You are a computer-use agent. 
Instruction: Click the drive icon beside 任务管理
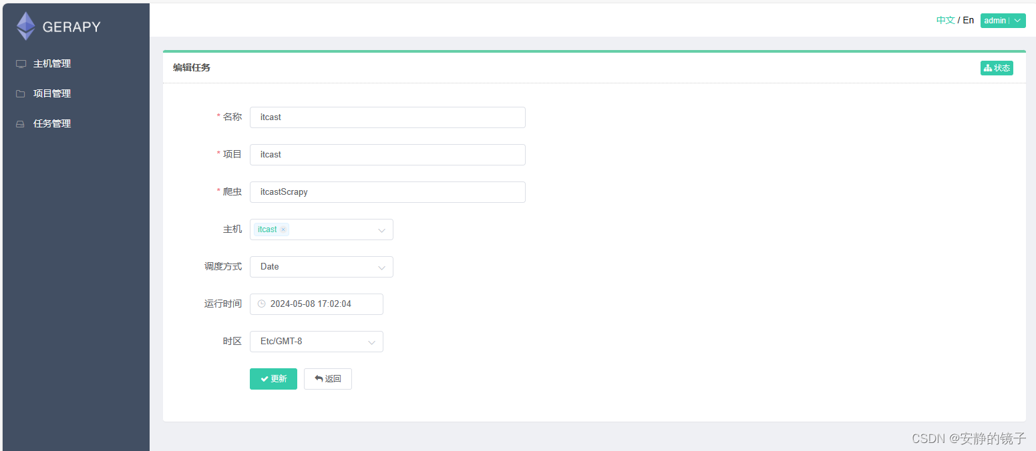click(21, 124)
